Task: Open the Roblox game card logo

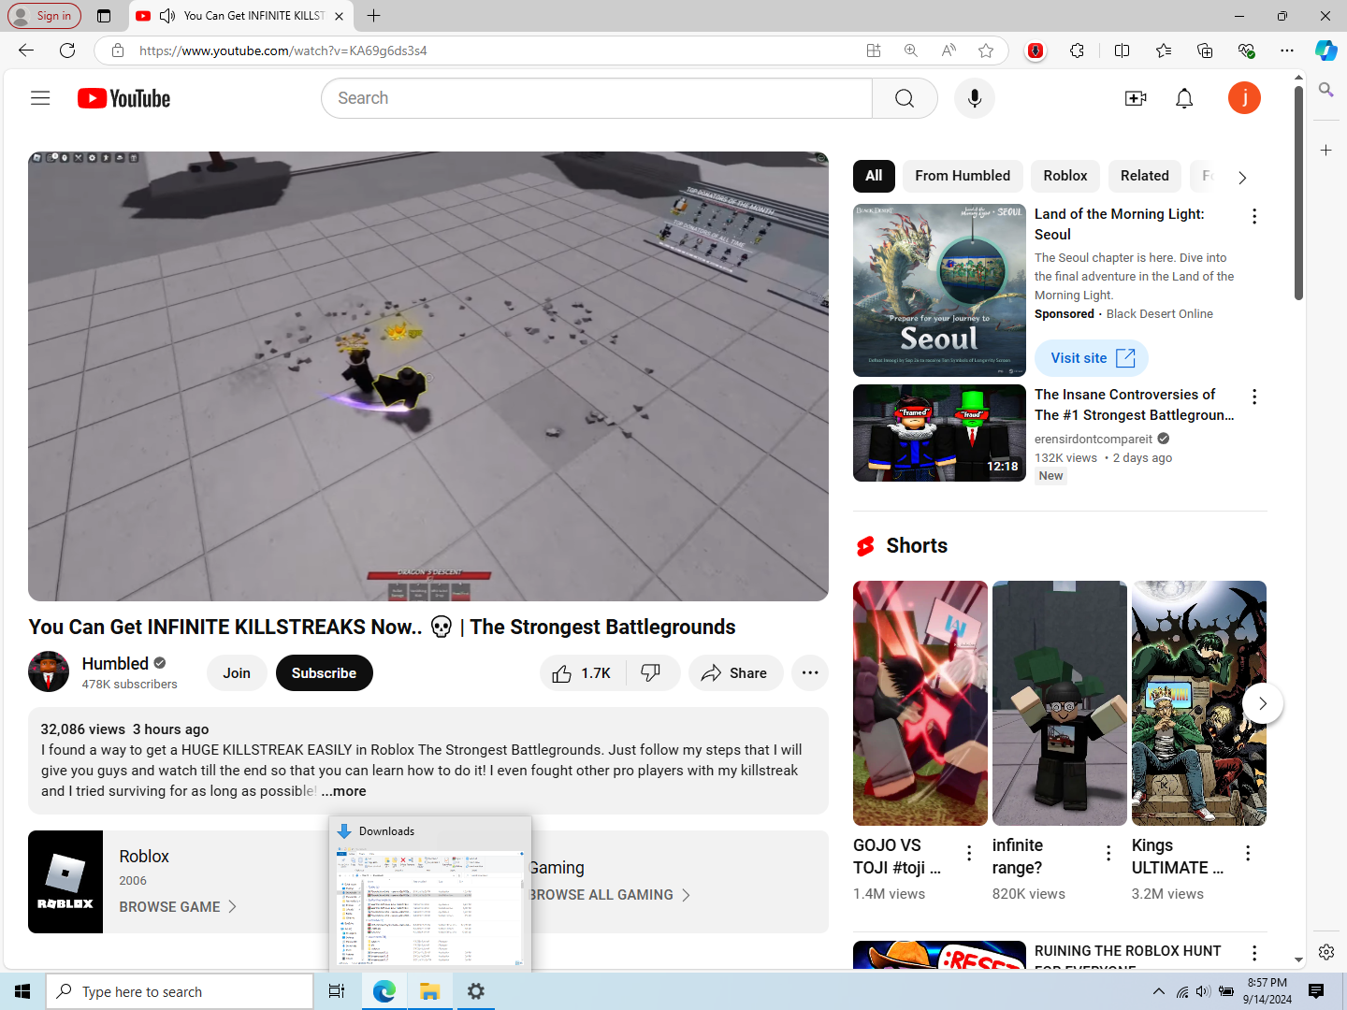Action: point(65,882)
